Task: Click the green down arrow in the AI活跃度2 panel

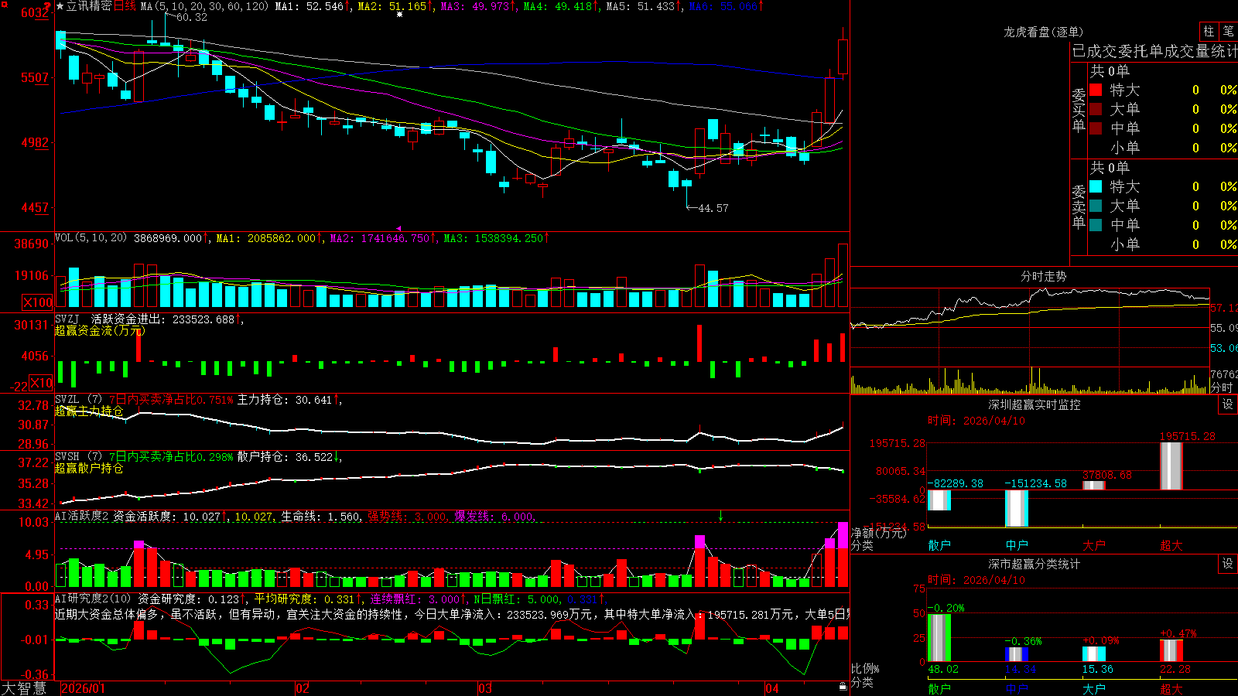Action: (x=720, y=516)
